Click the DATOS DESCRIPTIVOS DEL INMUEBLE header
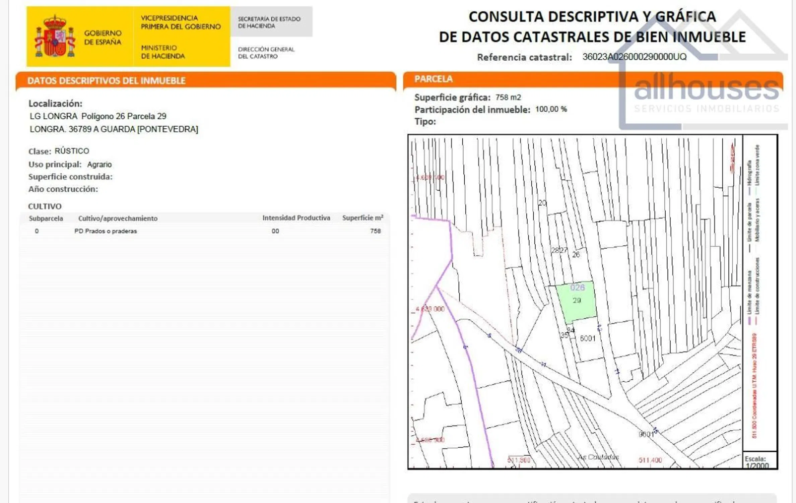796x503 pixels. (x=106, y=81)
